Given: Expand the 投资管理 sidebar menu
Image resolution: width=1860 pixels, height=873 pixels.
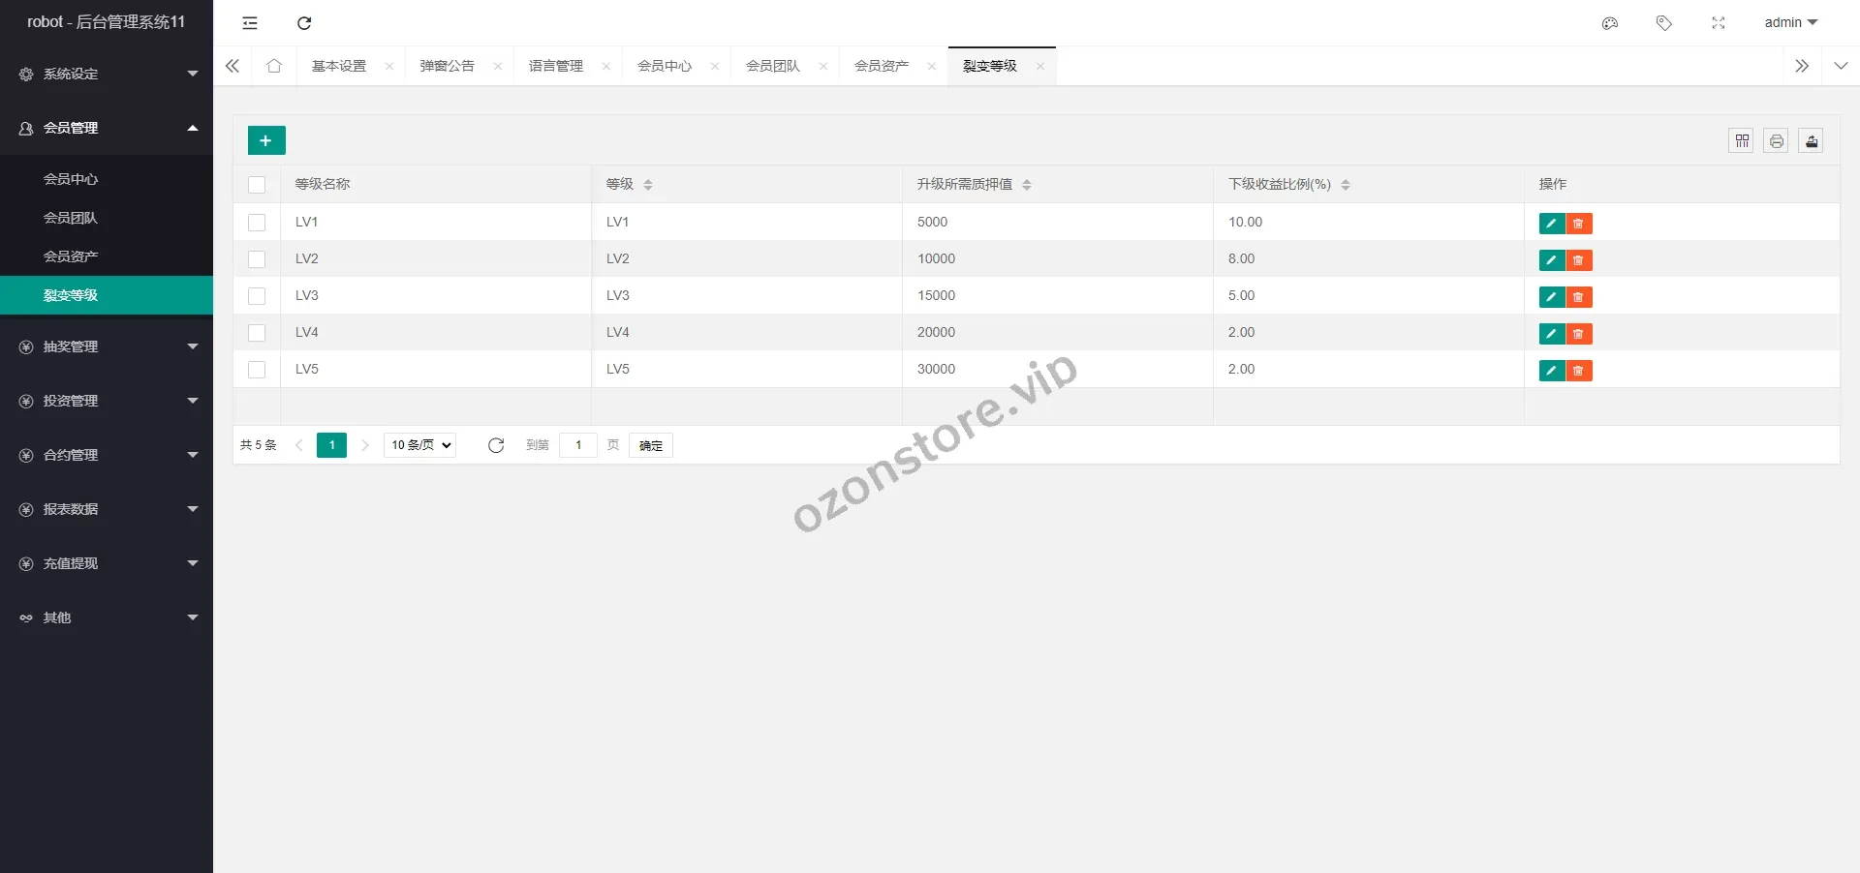Looking at the screenshot, I should tap(107, 401).
